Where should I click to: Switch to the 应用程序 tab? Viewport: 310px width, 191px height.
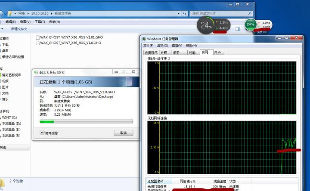(151, 53)
